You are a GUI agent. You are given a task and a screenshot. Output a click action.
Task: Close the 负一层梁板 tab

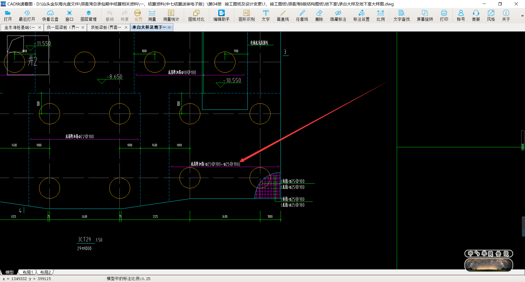(83, 27)
